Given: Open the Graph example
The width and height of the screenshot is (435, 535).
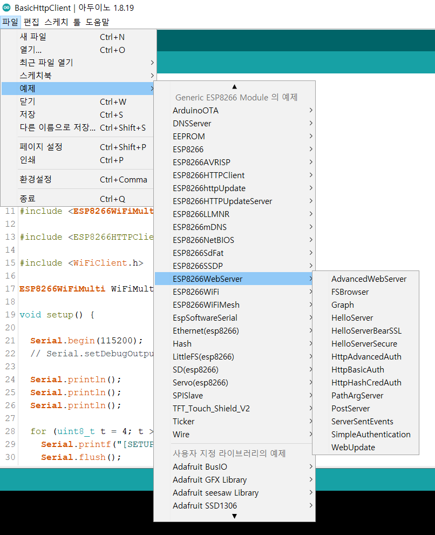Looking at the screenshot, I should 366,305.
